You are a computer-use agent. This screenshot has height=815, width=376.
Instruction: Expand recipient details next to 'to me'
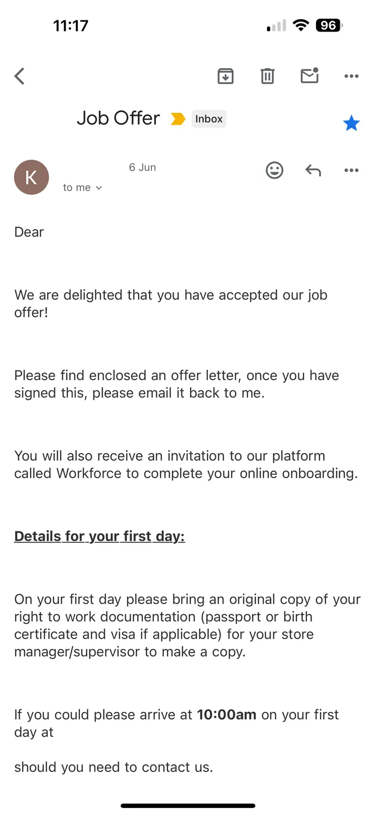[99, 188]
